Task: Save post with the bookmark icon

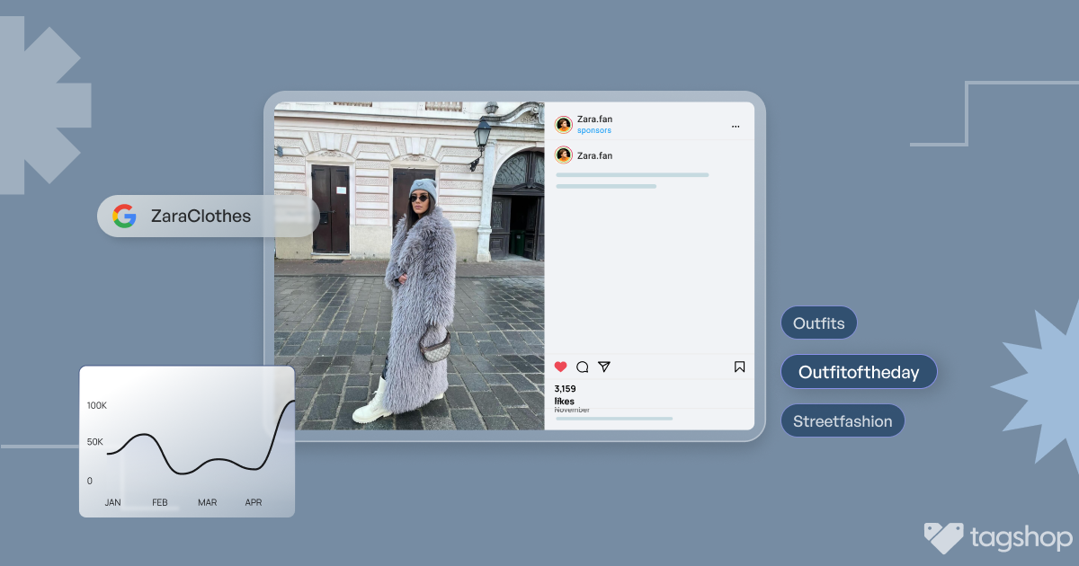Action: (x=739, y=367)
